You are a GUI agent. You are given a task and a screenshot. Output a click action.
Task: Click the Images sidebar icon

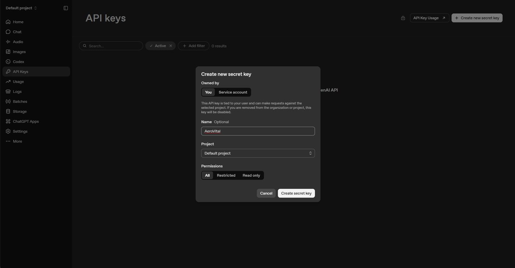8,52
